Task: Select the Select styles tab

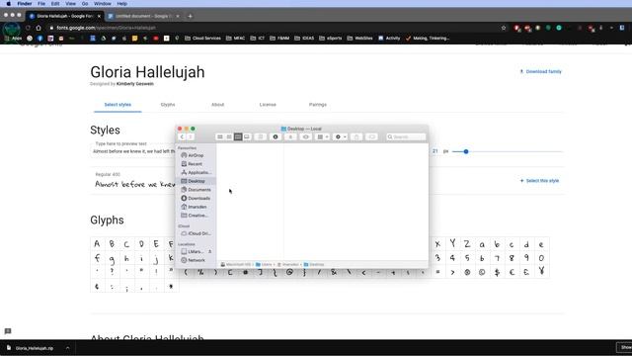Action: pyautogui.click(x=118, y=105)
